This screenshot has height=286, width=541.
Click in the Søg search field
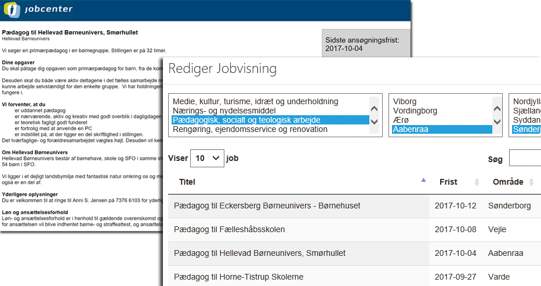(525, 158)
